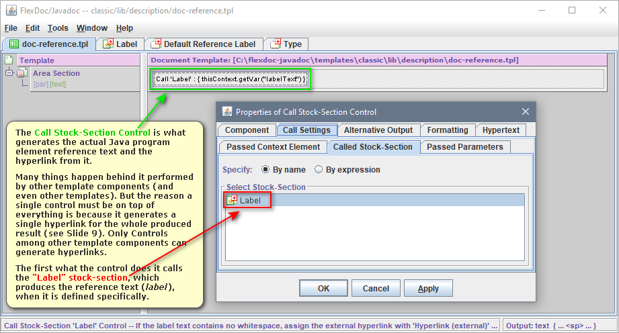Click the Label stock-section icon in list
619x333 pixels.
(232, 200)
